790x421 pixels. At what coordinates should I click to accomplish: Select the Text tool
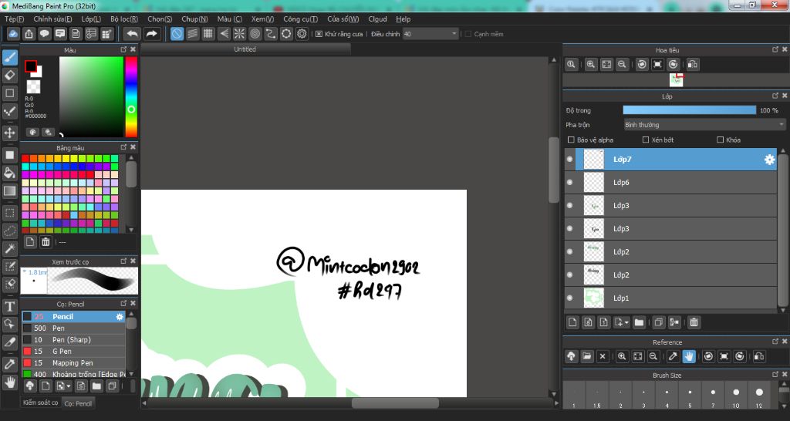[x=9, y=306]
